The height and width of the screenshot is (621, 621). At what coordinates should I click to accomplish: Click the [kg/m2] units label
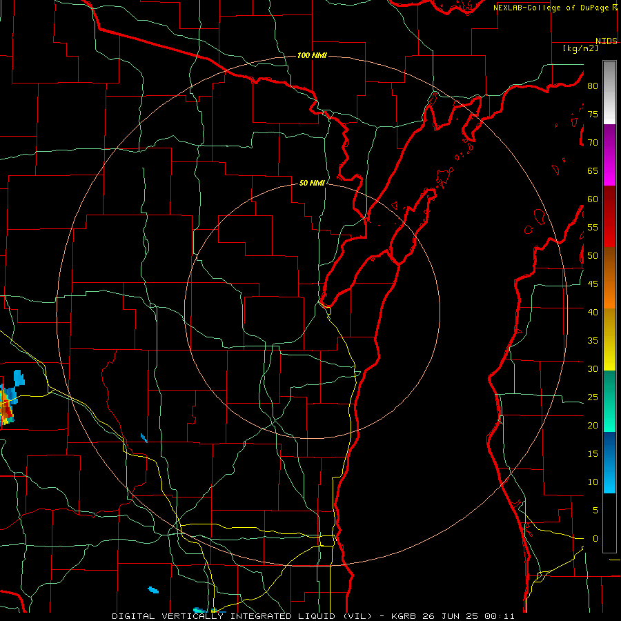[580, 48]
